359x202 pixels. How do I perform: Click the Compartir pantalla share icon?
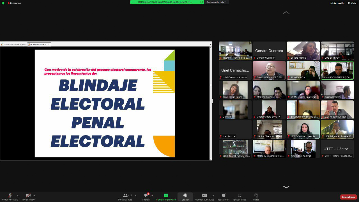click(166, 195)
